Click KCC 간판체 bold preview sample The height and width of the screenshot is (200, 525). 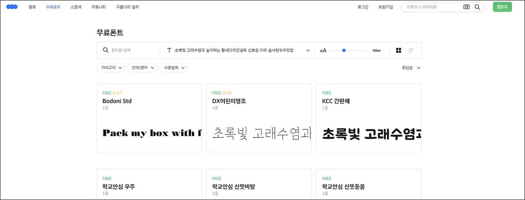[x=372, y=133]
